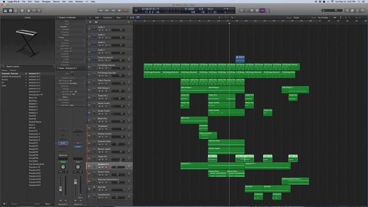The height and width of the screenshot is (207, 368).
Task: Toggle the Library button in the control bar
Action: [5, 10]
